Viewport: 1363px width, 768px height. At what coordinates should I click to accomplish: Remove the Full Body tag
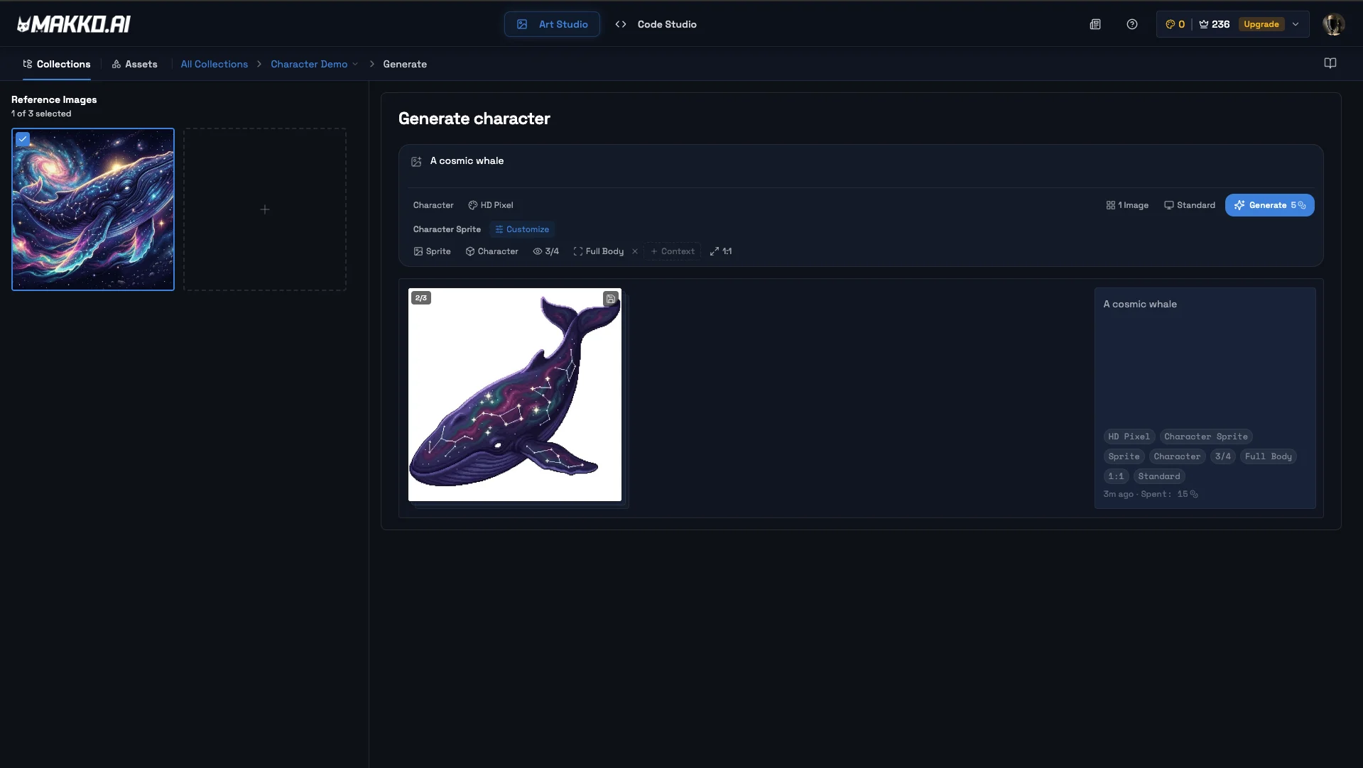[635, 251]
